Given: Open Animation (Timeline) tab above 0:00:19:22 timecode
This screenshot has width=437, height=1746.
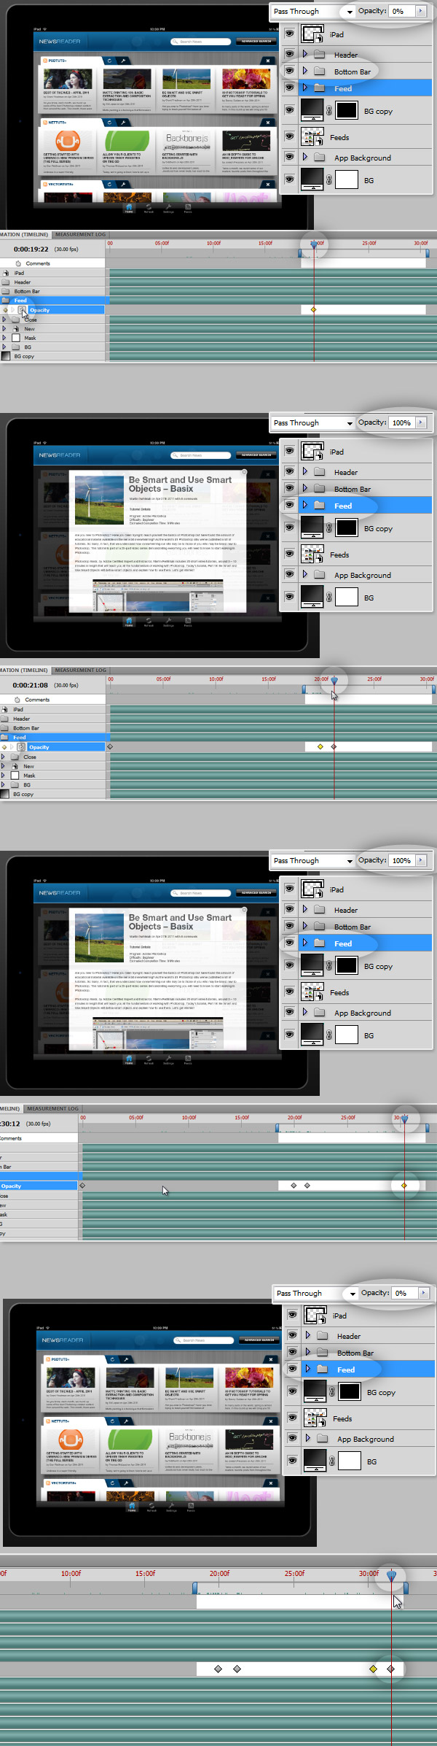Looking at the screenshot, I should tap(24, 234).
